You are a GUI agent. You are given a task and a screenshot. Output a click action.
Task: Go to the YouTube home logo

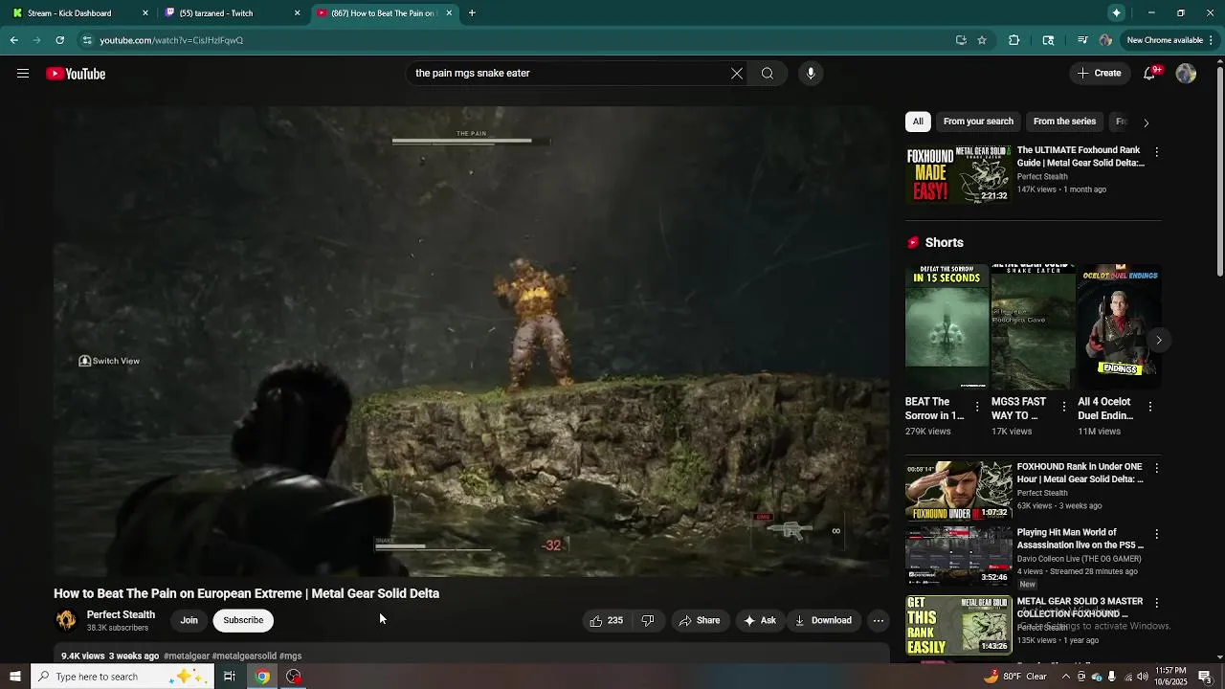(x=76, y=74)
